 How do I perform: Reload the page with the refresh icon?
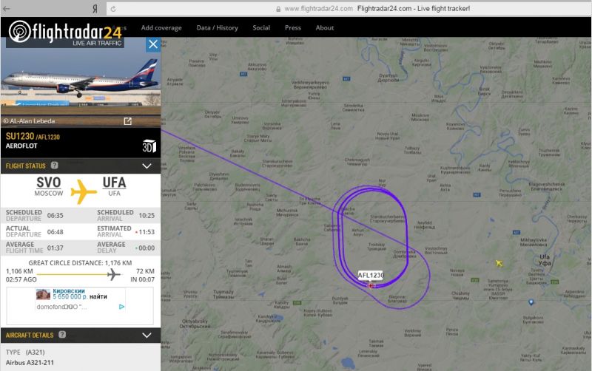(113, 9)
